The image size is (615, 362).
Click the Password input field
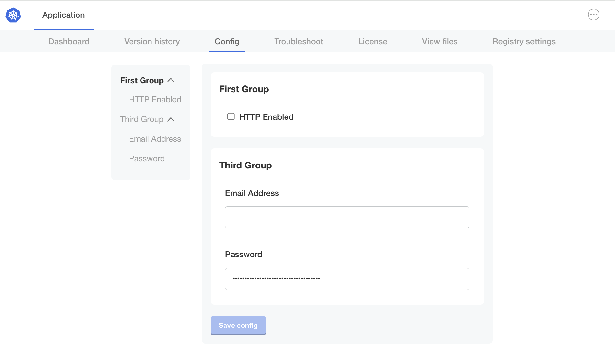(x=347, y=279)
